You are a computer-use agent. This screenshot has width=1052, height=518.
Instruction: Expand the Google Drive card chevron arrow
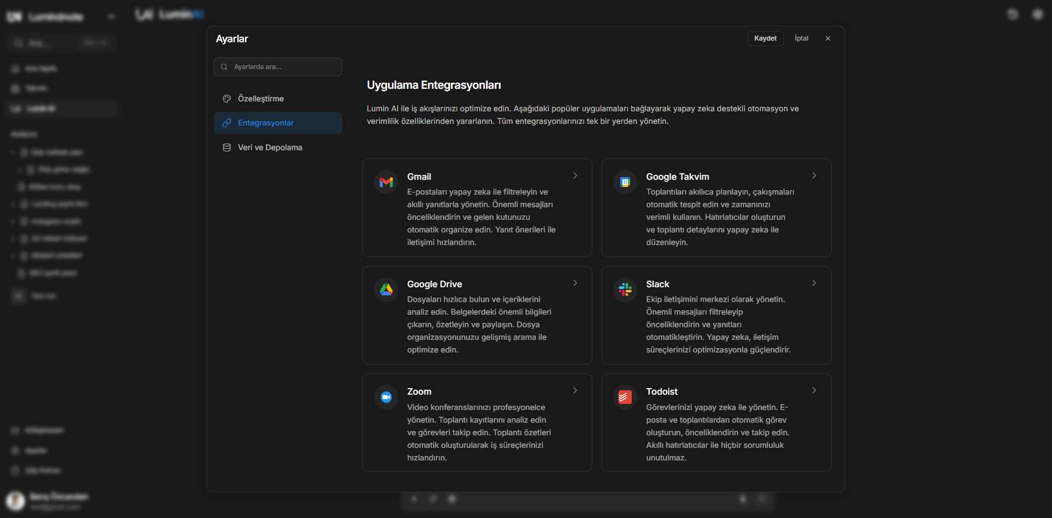pyautogui.click(x=575, y=283)
